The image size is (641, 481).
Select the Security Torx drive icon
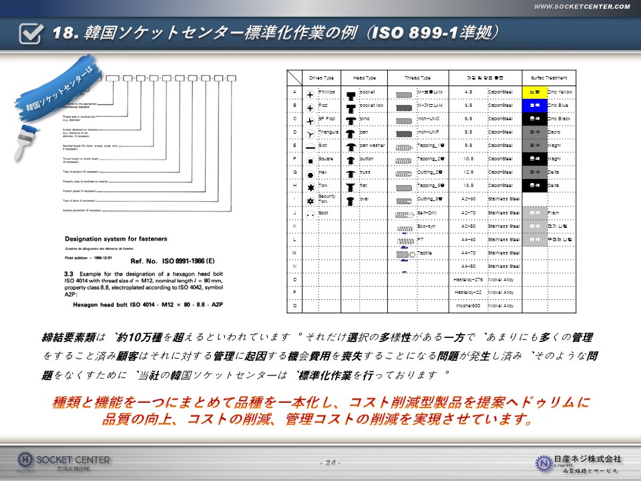pyautogui.click(x=310, y=200)
